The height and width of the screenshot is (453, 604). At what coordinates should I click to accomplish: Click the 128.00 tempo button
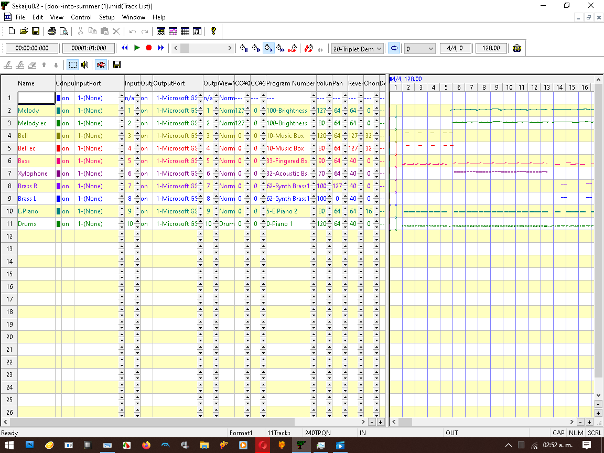pyautogui.click(x=491, y=48)
